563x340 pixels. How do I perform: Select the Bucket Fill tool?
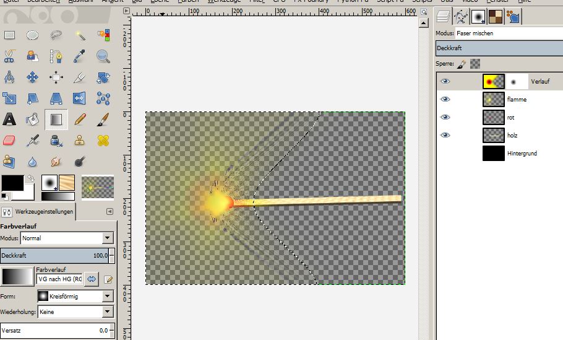pos(32,120)
